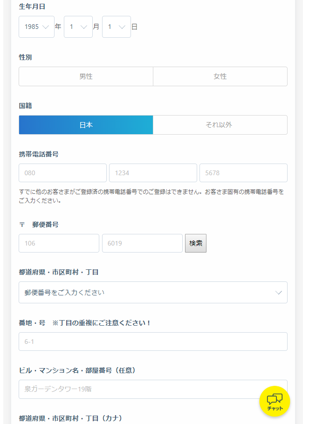309x424 pixels.
Task: Choose 日本 as nationality
Action: 86,125
